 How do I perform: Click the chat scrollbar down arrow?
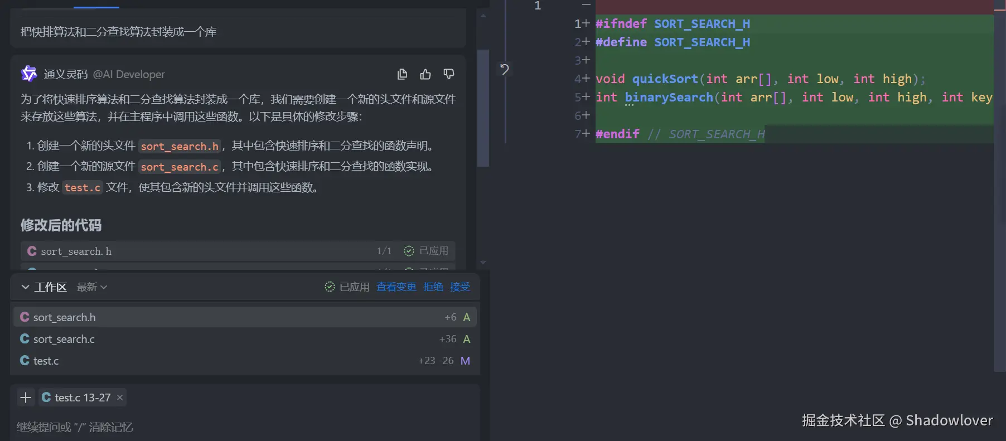tap(483, 263)
